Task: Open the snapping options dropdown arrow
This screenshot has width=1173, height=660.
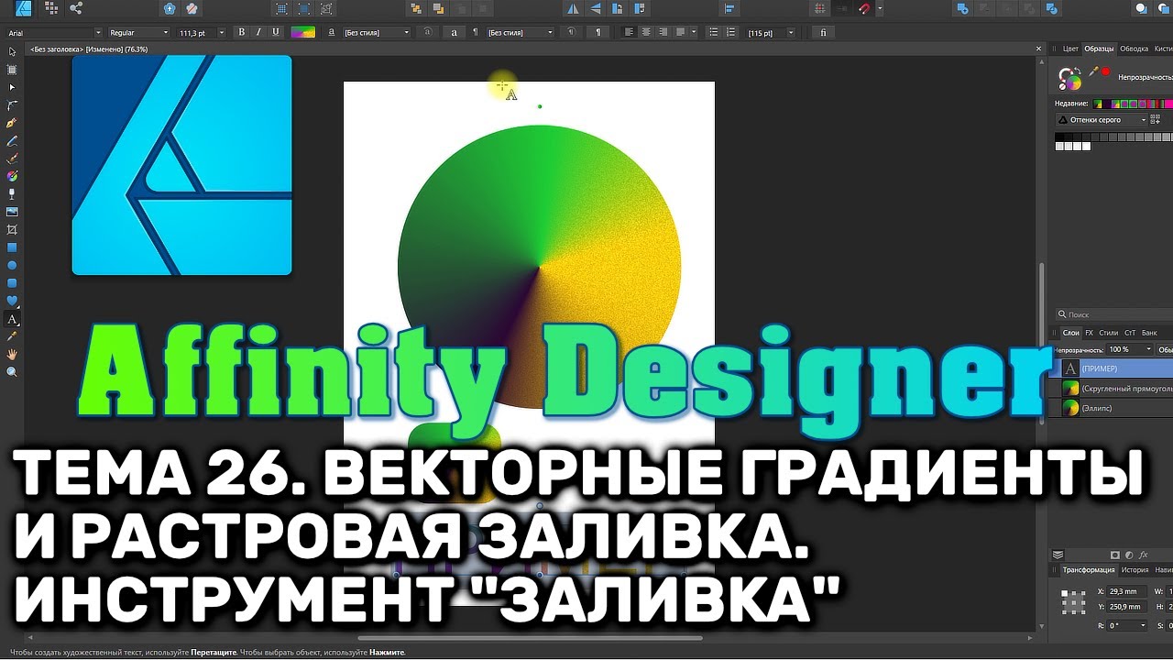Action: tap(880, 8)
